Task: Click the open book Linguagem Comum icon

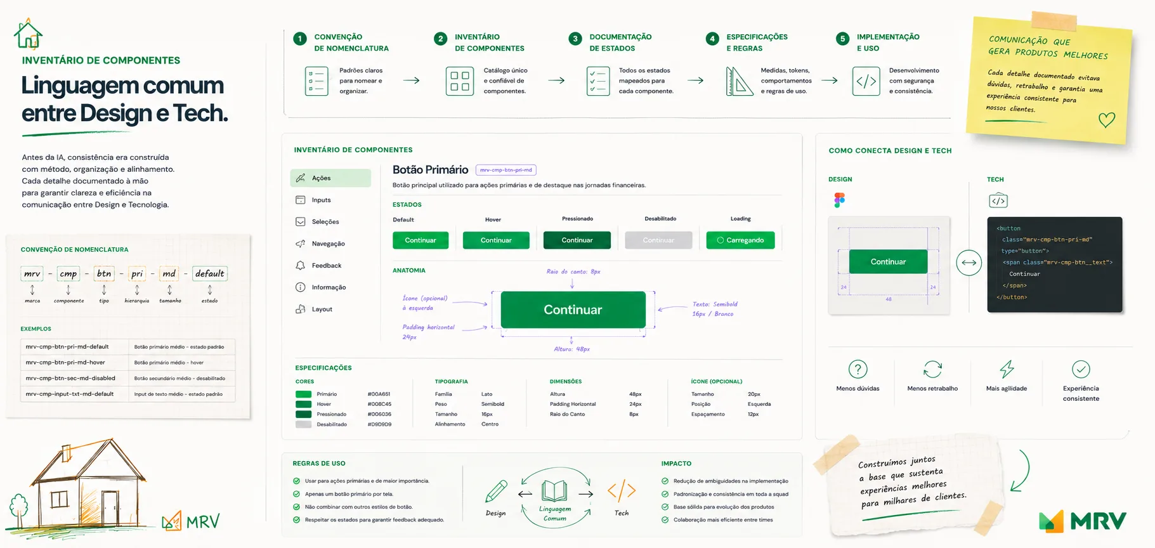Action: coord(554,491)
